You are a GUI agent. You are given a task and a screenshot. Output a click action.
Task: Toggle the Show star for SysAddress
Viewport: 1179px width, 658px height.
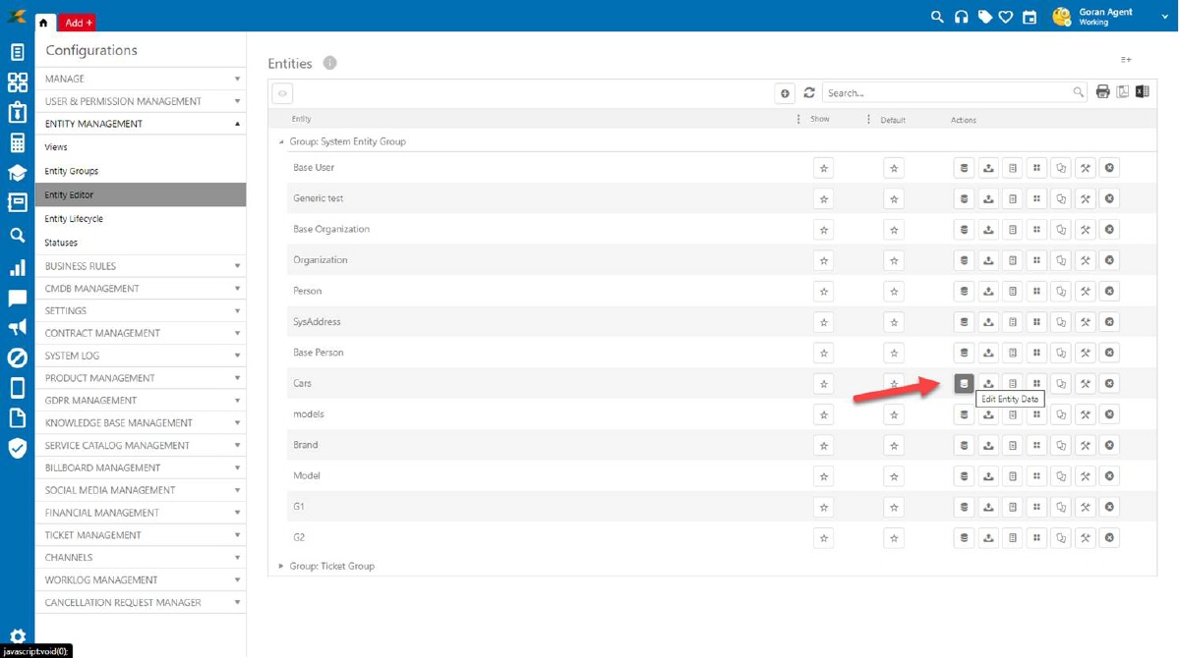(824, 322)
